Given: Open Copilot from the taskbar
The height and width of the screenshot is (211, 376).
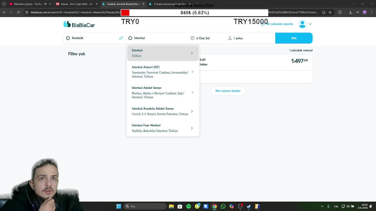Looking at the screenshot, I should click(232, 206).
